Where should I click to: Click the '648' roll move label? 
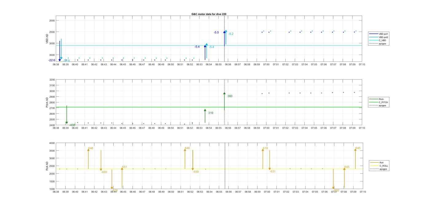point(91,148)
